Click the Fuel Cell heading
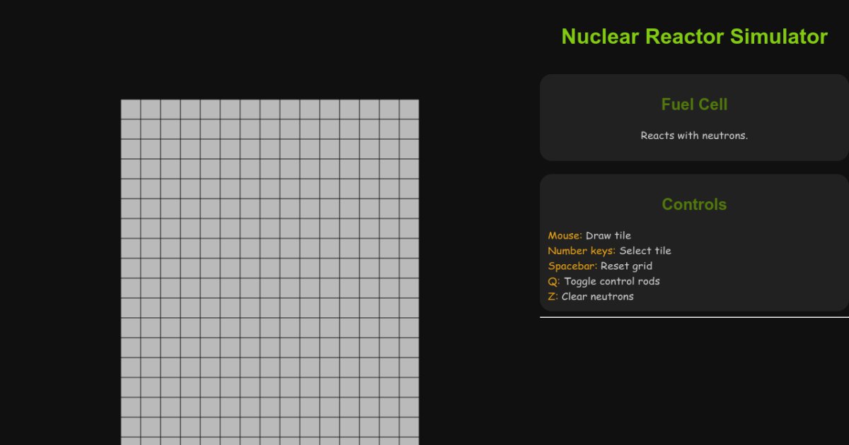This screenshot has width=849, height=445. click(694, 104)
